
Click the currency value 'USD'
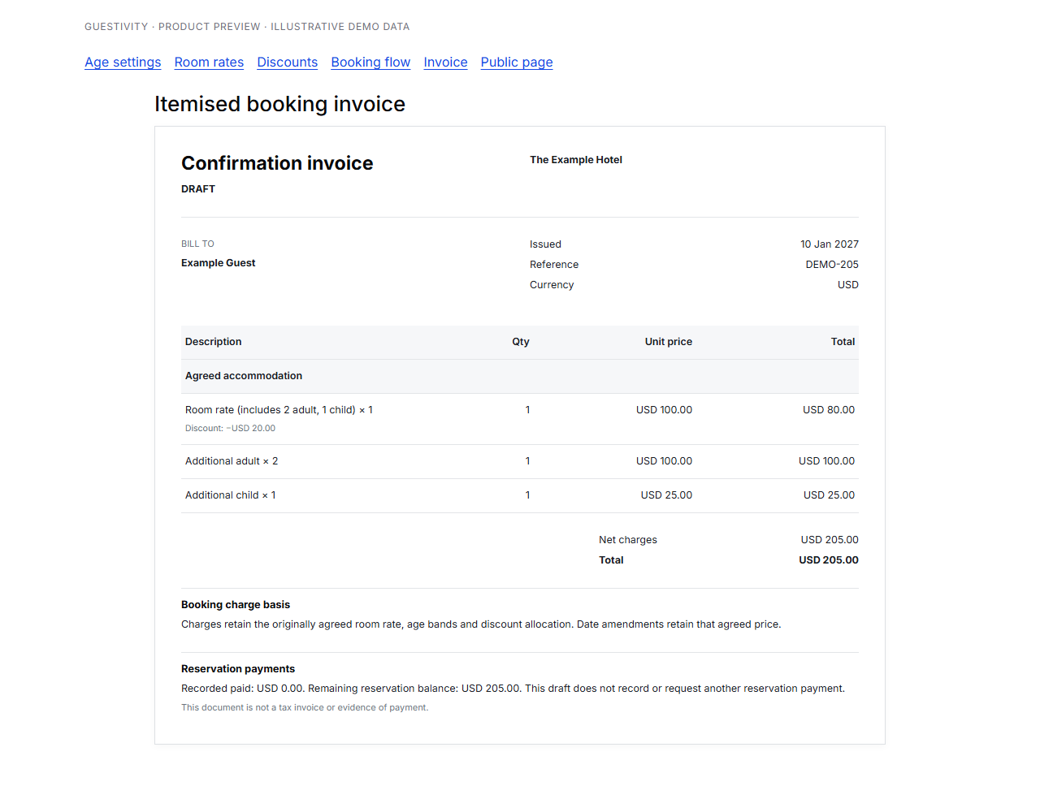pos(848,285)
